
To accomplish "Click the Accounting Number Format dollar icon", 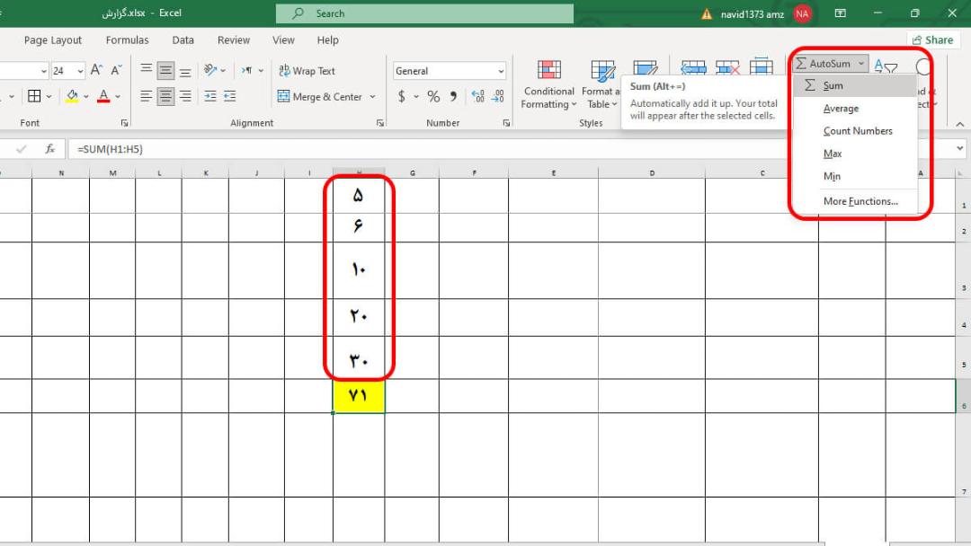I will [x=402, y=96].
